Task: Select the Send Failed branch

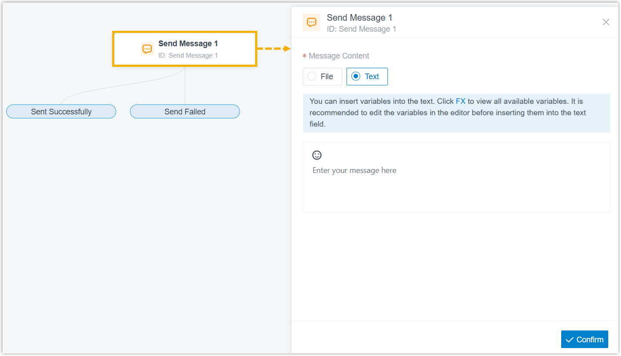Action: (185, 111)
